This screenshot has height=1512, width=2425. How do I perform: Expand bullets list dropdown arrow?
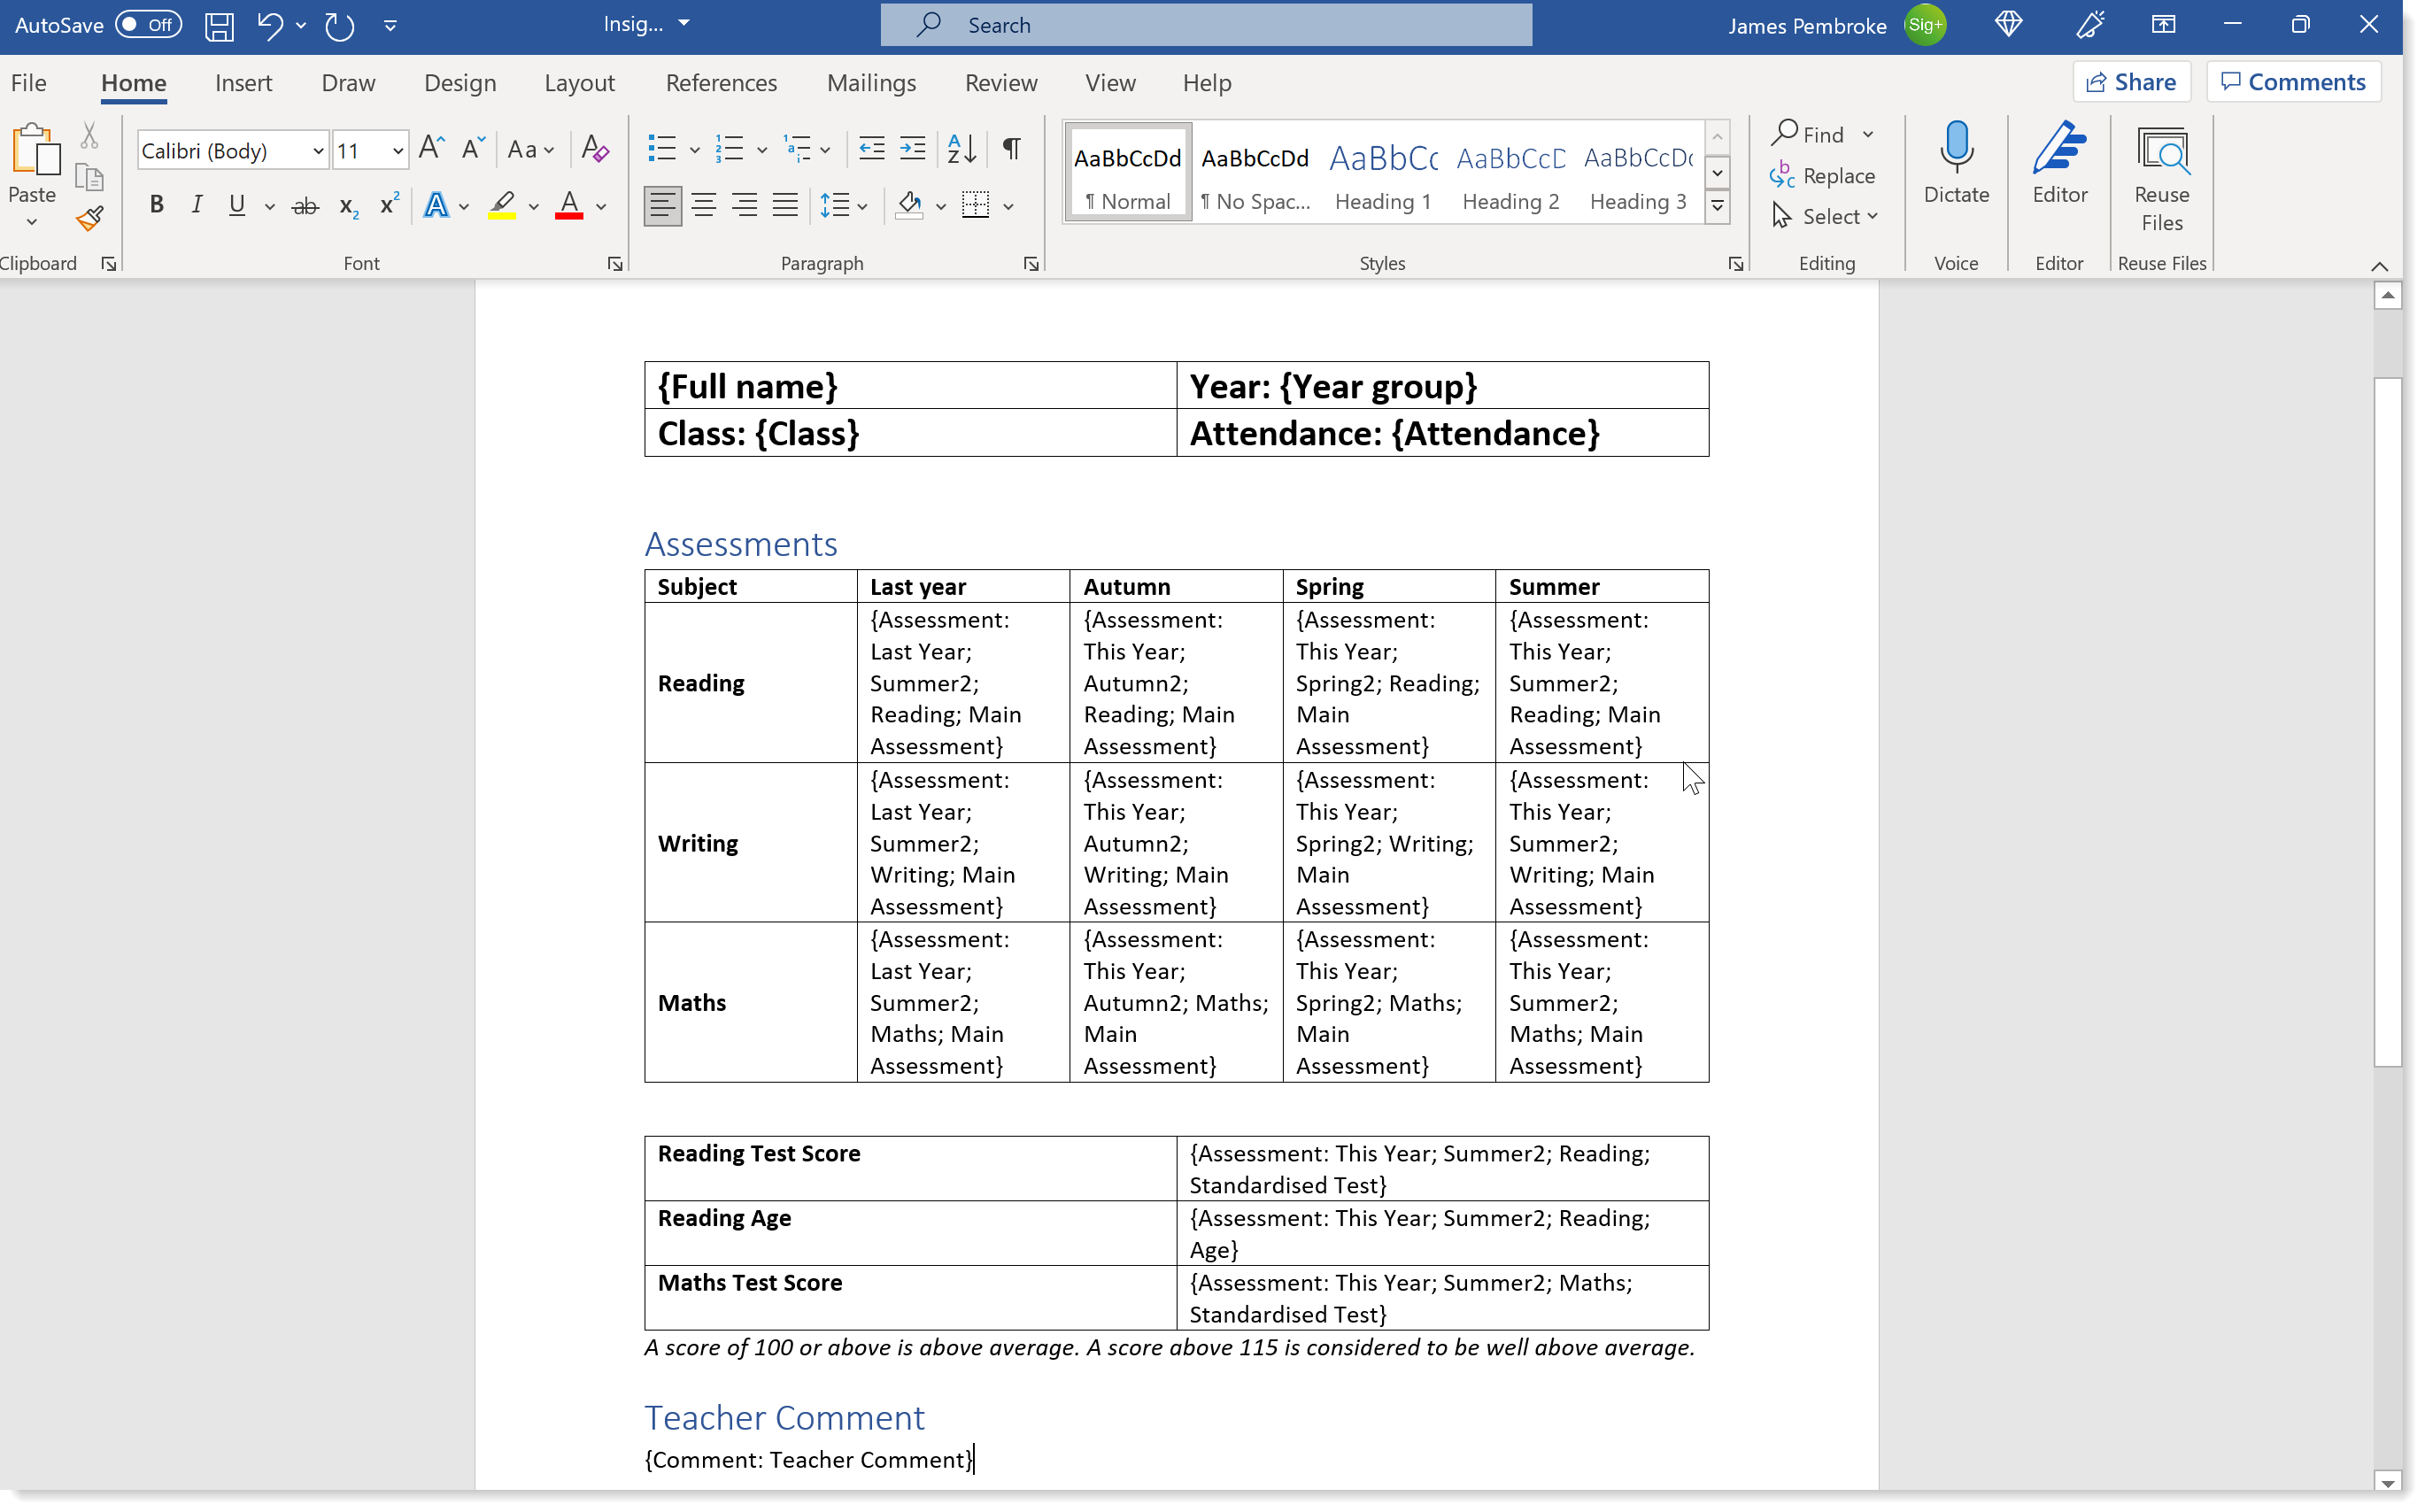point(695,150)
